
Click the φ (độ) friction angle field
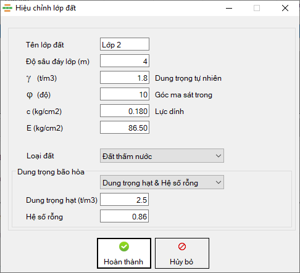click(x=125, y=94)
